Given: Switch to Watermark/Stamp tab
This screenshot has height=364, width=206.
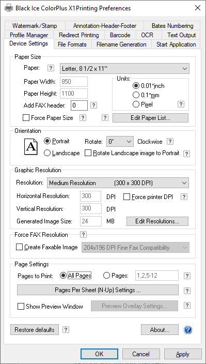Looking at the screenshot, I should (x=35, y=26).
